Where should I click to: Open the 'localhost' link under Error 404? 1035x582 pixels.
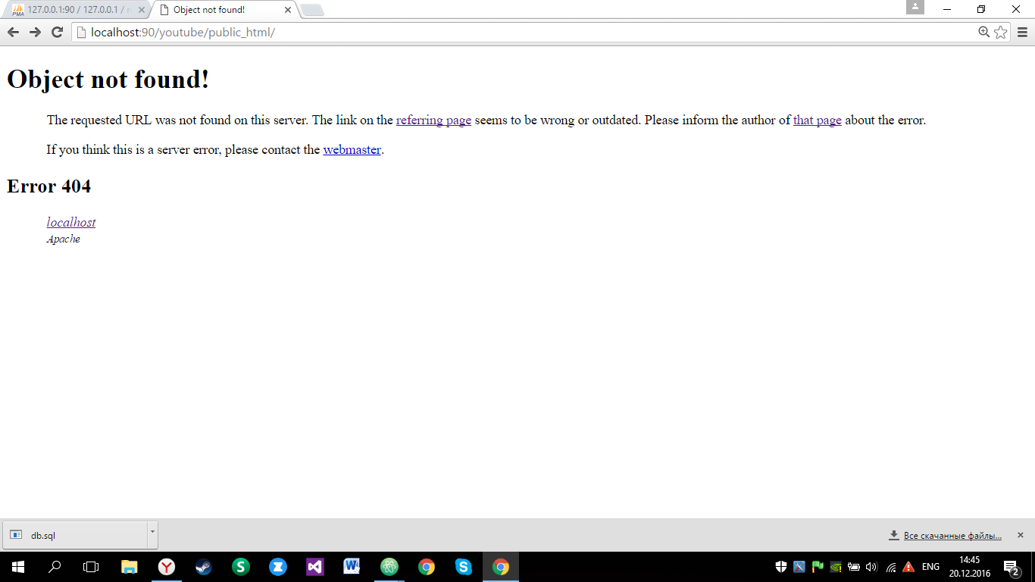coord(71,222)
